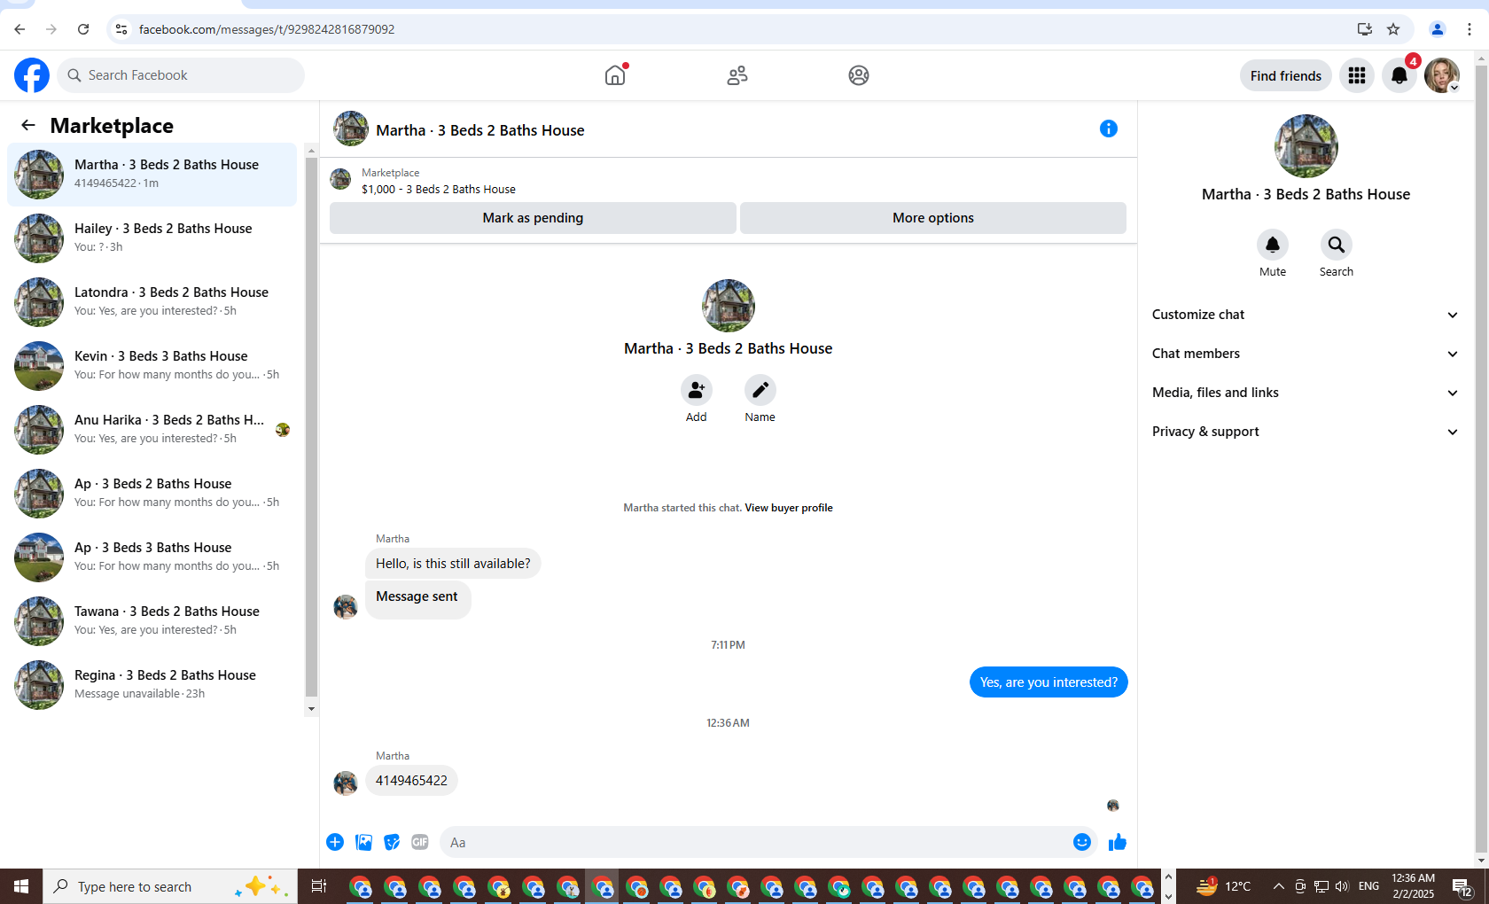Click the 'Yes, are you interested?' message
This screenshot has height=904, width=1489.
[1049, 682]
